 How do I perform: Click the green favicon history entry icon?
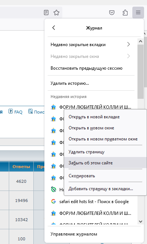[x=54, y=189]
